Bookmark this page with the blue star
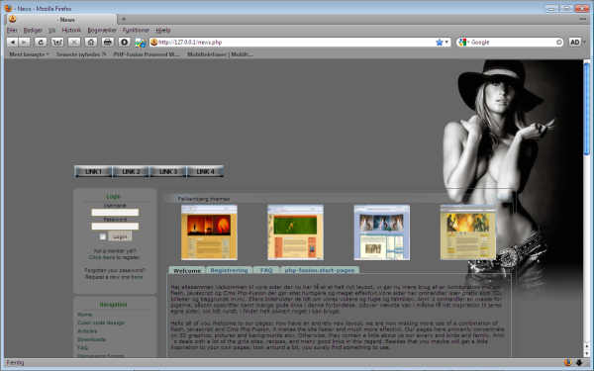Viewport: 594px width, 371px height. pos(439,42)
